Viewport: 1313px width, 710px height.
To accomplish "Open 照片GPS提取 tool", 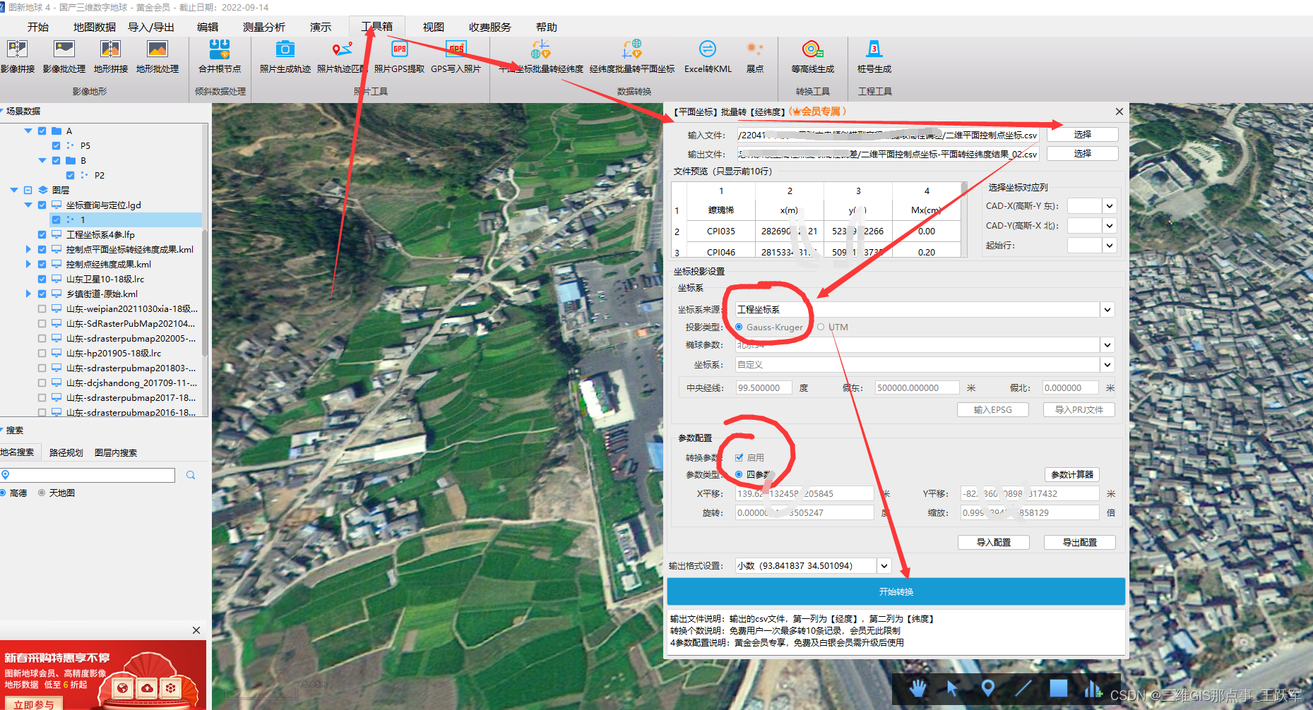I will pyautogui.click(x=400, y=56).
